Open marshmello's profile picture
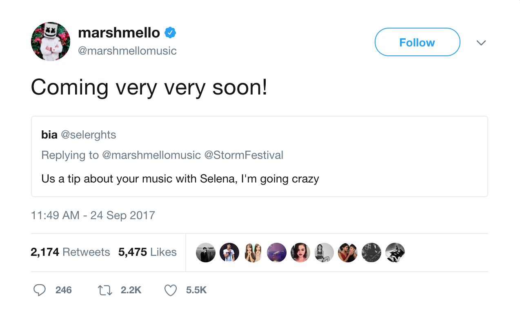520x321 pixels. 51,42
